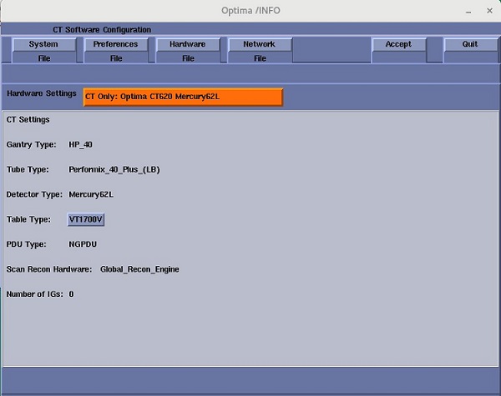Open File menu under Hardware
Image resolution: width=501 pixels, height=396 pixels.
188,58
